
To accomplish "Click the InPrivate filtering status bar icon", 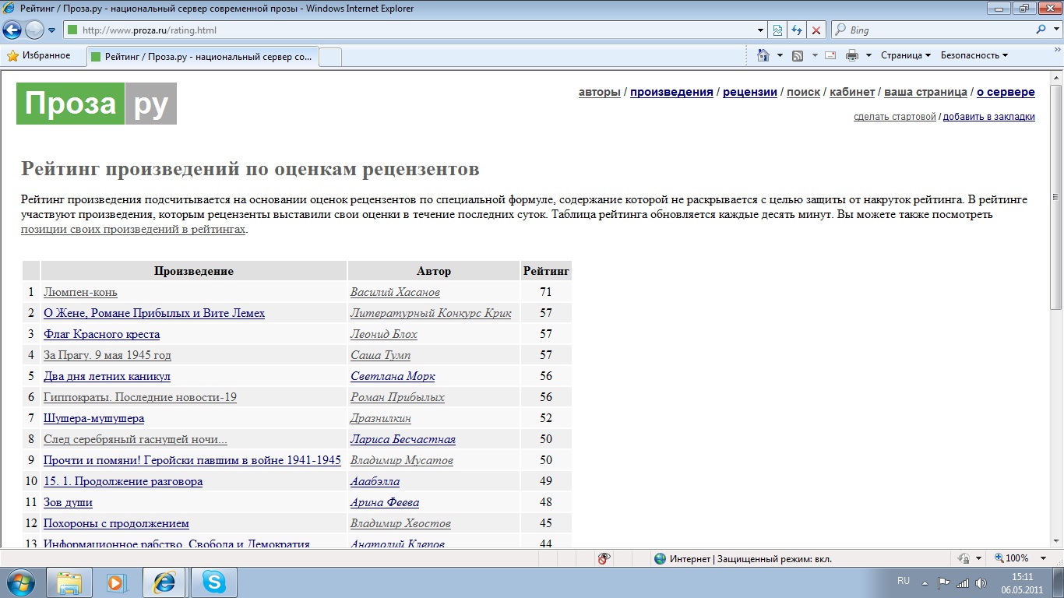I will point(603,558).
